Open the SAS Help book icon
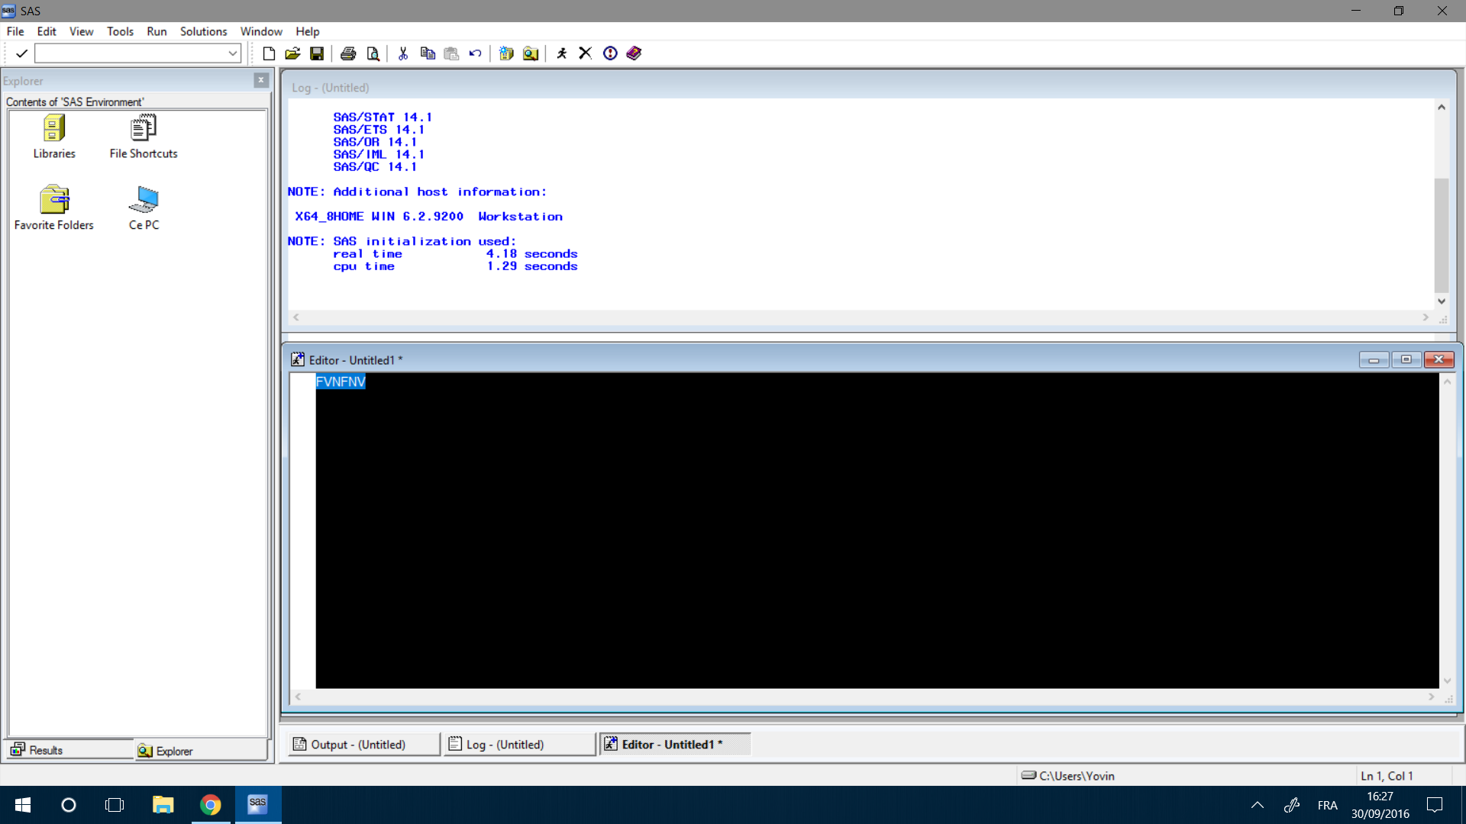 tap(634, 53)
